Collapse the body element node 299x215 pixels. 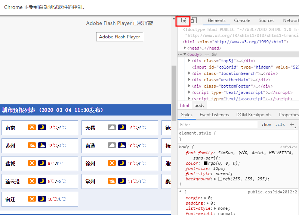(x=185, y=54)
